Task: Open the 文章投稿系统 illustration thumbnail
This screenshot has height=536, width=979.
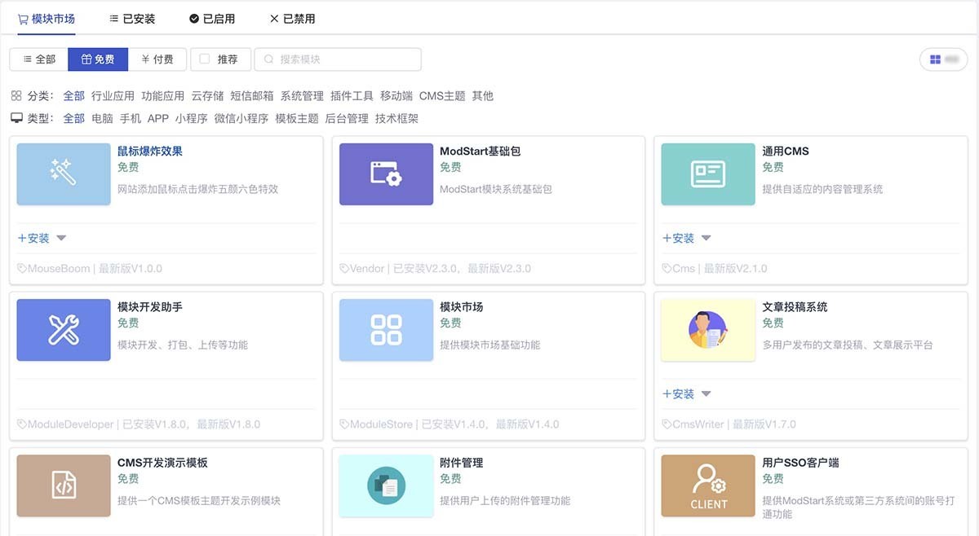Action: click(708, 330)
